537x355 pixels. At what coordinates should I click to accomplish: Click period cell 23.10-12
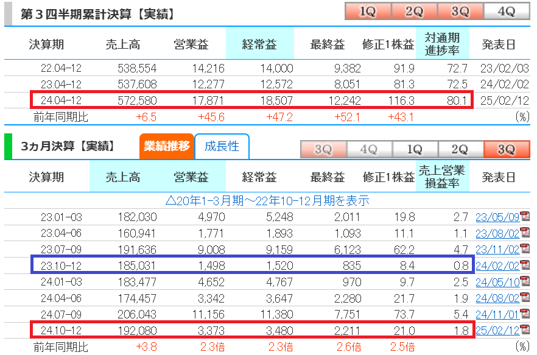point(61,265)
